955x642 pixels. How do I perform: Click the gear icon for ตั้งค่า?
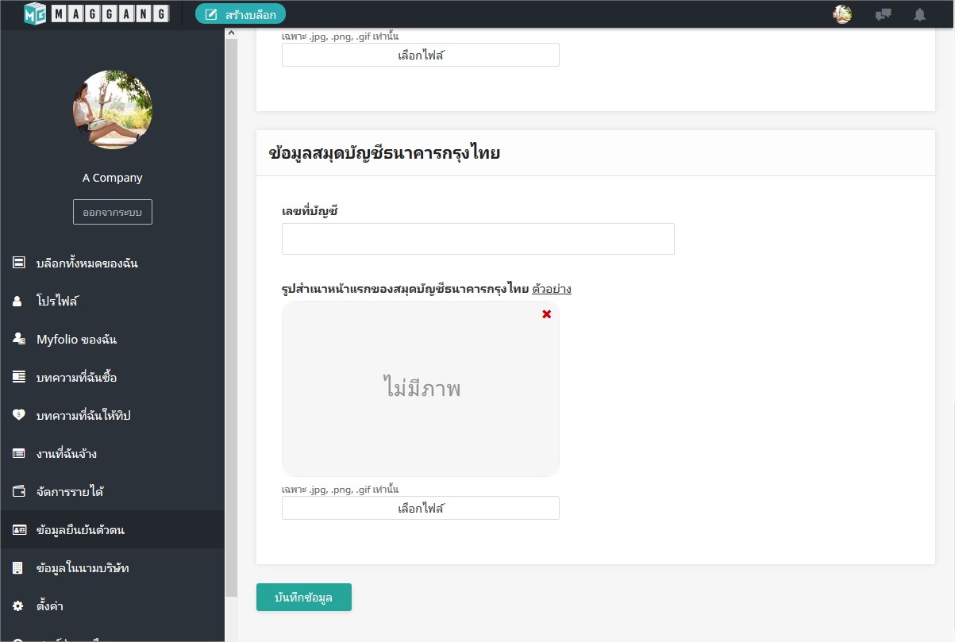tap(18, 605)
